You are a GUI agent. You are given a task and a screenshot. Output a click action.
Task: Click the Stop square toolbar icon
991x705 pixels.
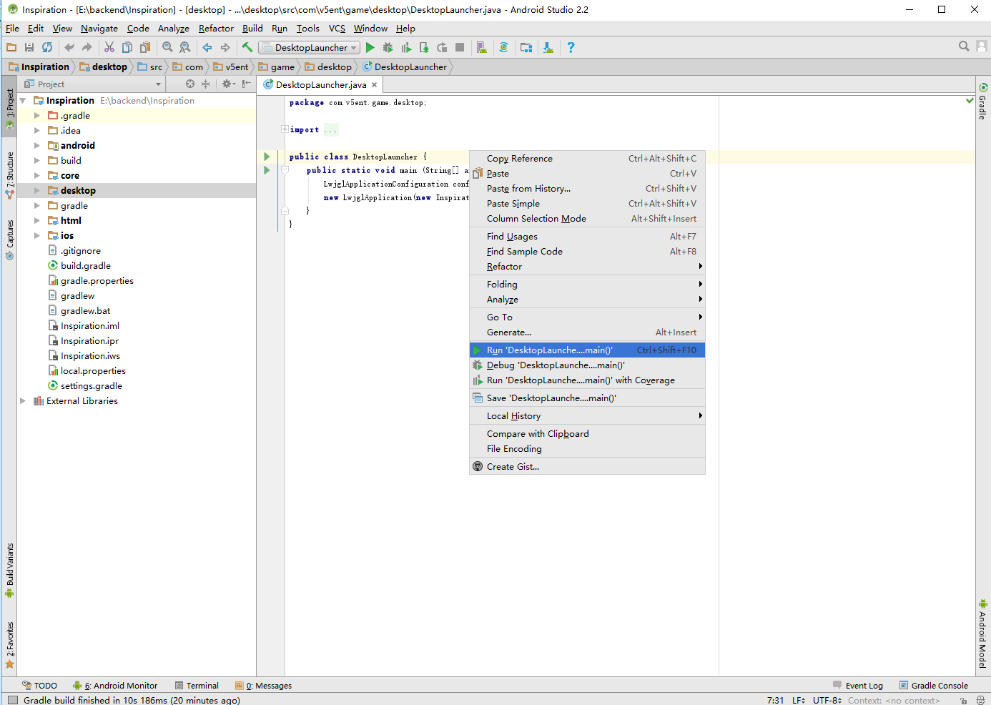tap(460, 47)
